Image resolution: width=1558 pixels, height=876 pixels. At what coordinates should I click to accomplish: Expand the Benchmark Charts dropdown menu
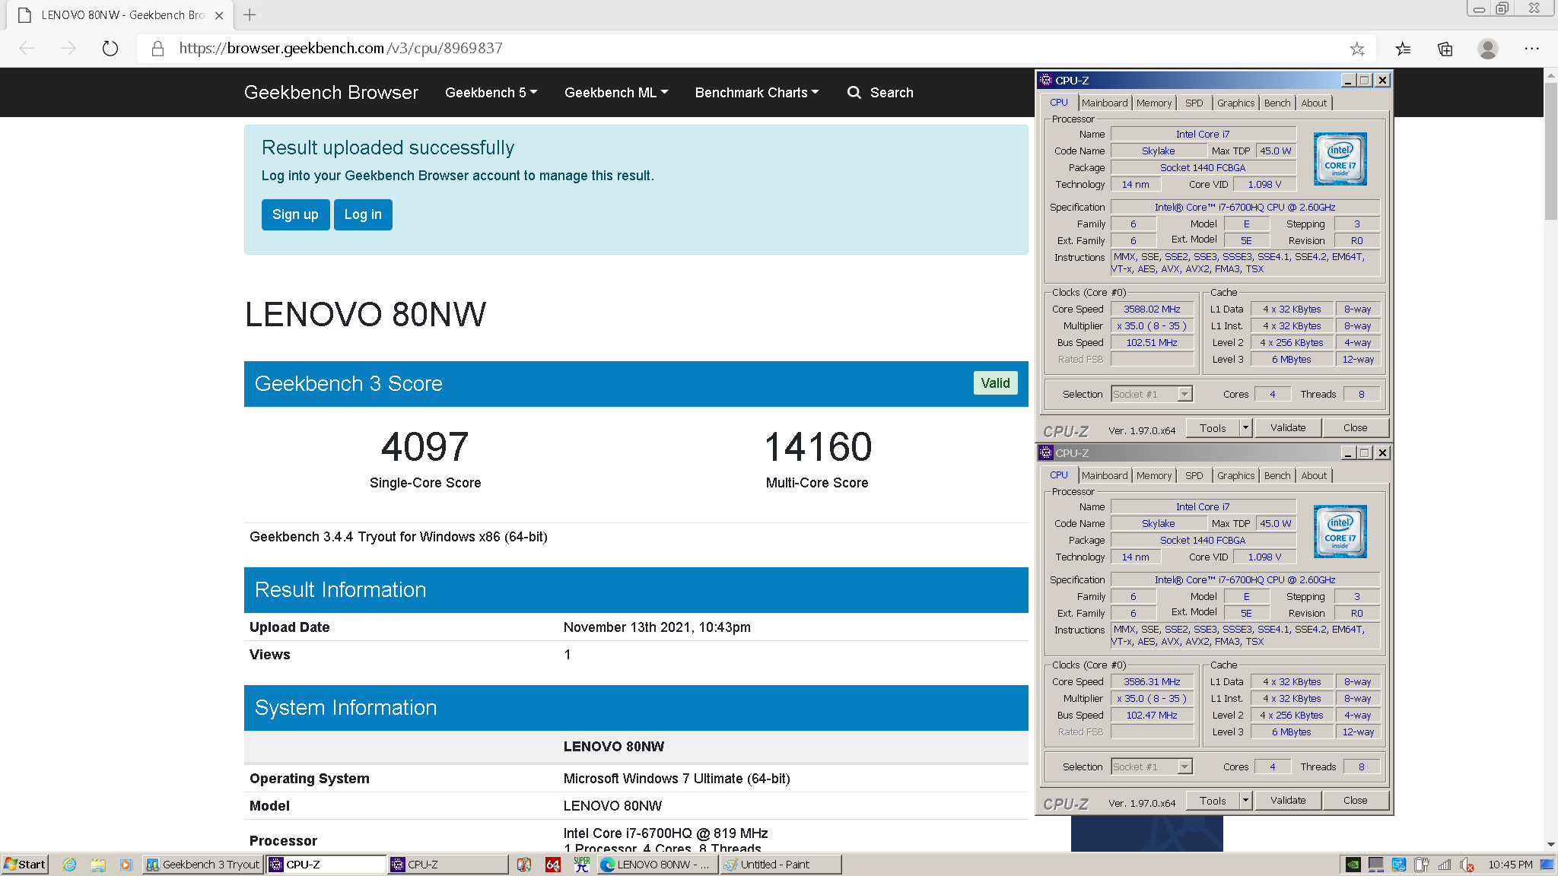click(x=757, y=93)
